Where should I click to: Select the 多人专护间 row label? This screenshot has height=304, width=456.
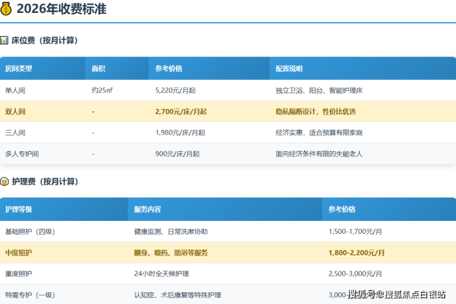pyautogui.click(x=22, y=154)
